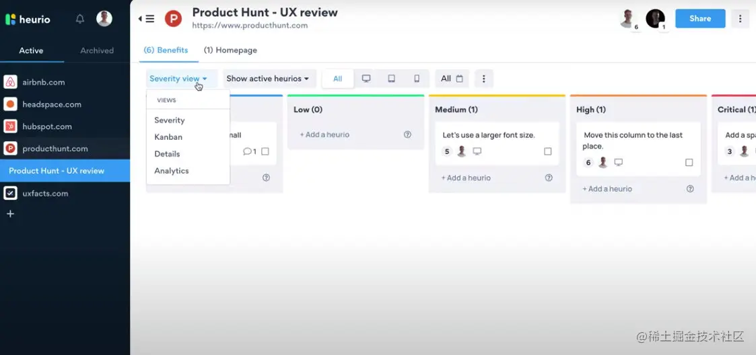Check the Move this column card checkbox

689,162
